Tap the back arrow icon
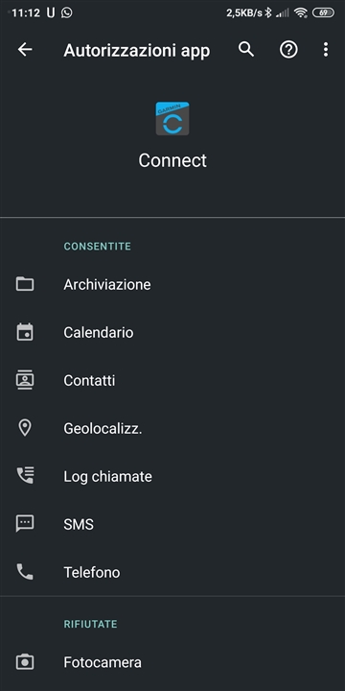Screen dimensions: 345x691 [x=25, y=50]
